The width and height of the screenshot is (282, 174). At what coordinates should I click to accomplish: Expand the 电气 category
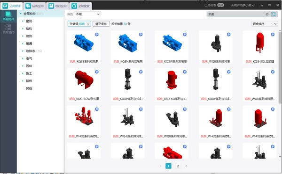pos(23,58)
